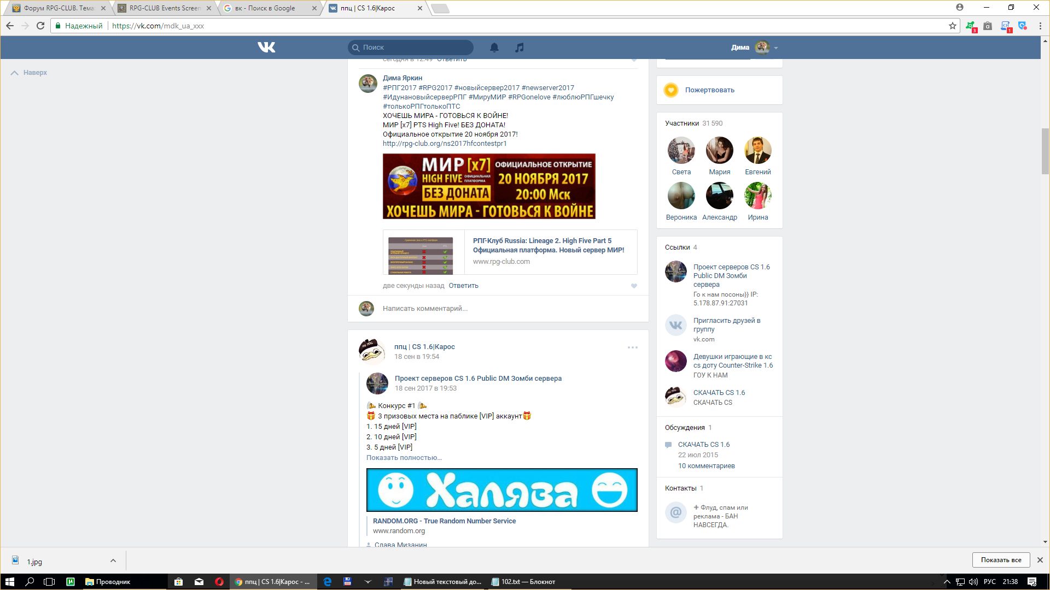Click Показать полностью to expand post
The width and height of the screenshot is (1050, 590).
pos(404,458)
